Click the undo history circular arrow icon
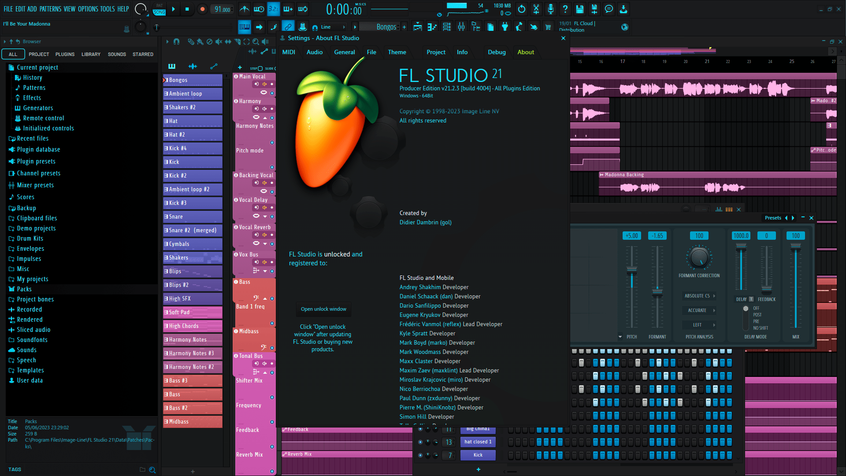 point(522,9)
